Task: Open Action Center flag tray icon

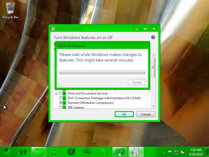Action: (x=170, y=152)
